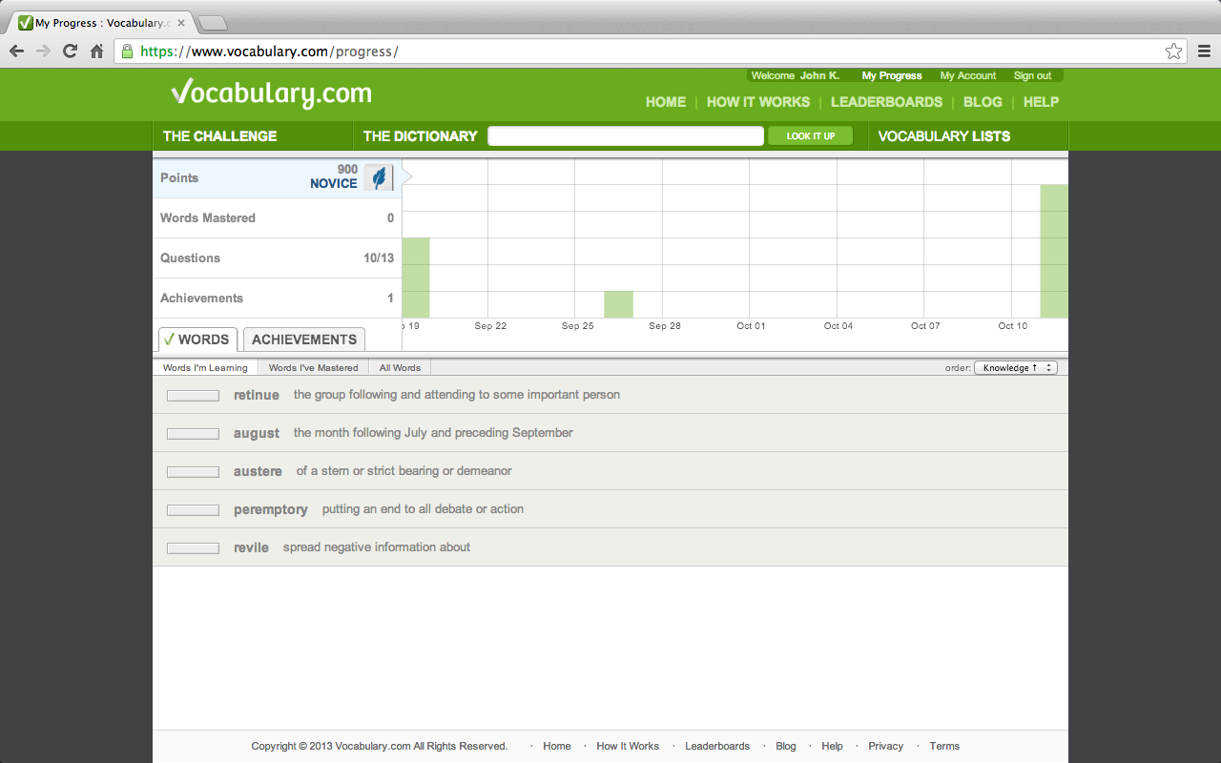Click the Novice feather badge icon
Viewport: 1221px width, 763px height.
pos(379,177)
